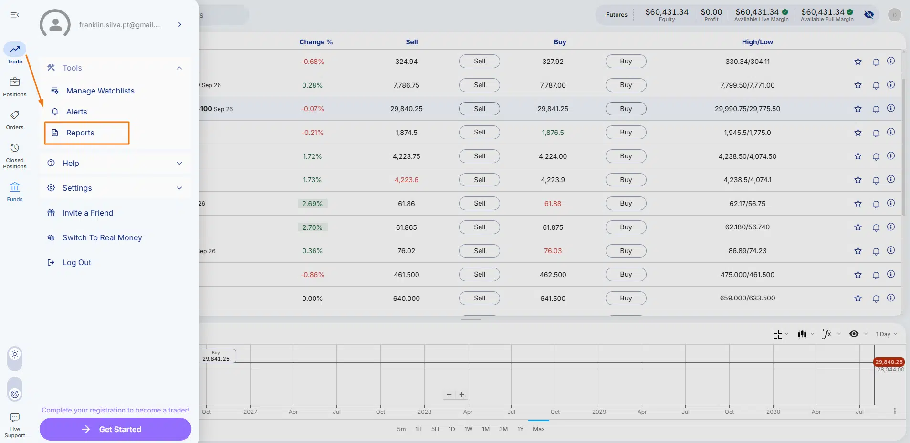Favorite the 324.94 row with star icon

click(x=858, y=62)
